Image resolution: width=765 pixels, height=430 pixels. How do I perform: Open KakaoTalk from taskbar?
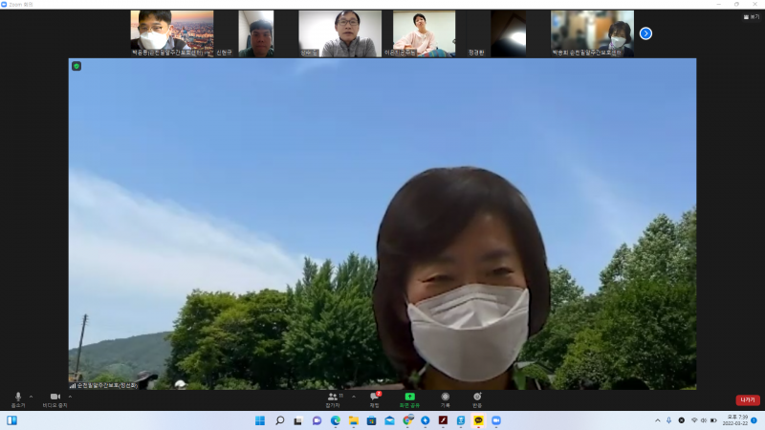tap(479, 420)
